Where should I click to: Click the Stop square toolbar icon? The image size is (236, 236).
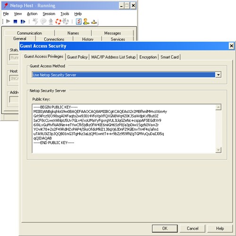point(15,21)
